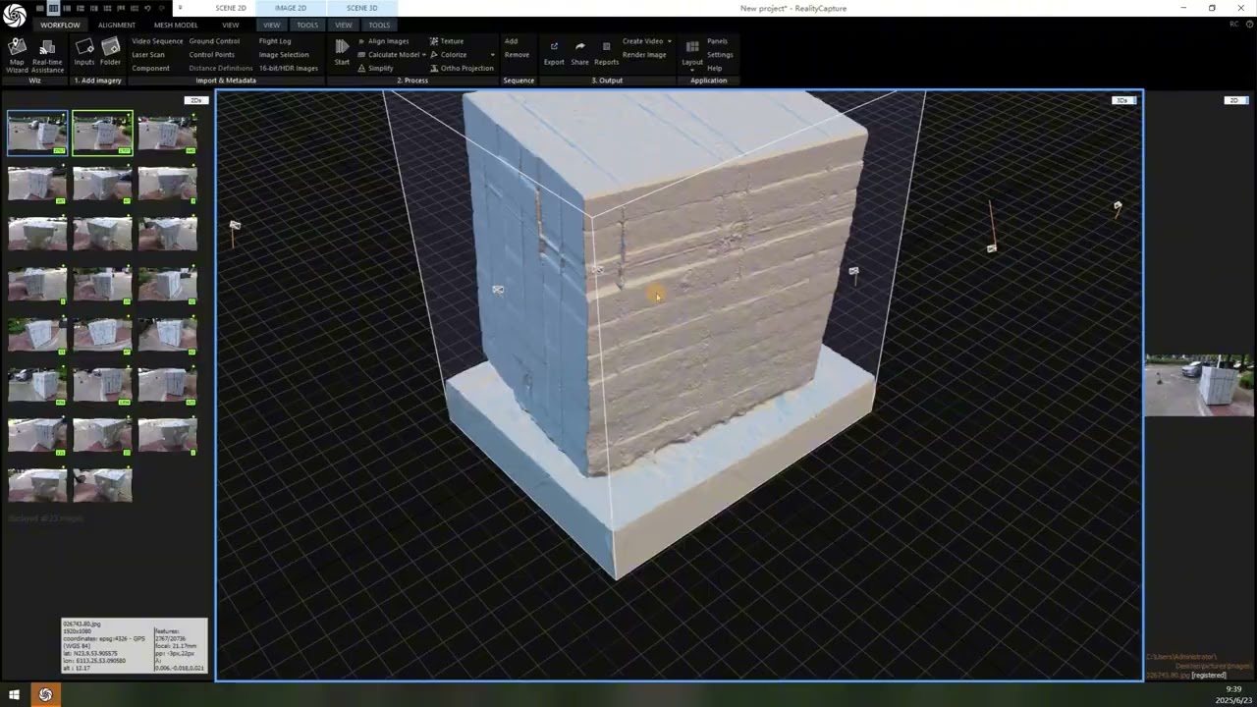The width and height of the screenshot is (1257, 707).
Task: Expand the Calculate Model dropdown arrow
Action: tap(424, 55)
